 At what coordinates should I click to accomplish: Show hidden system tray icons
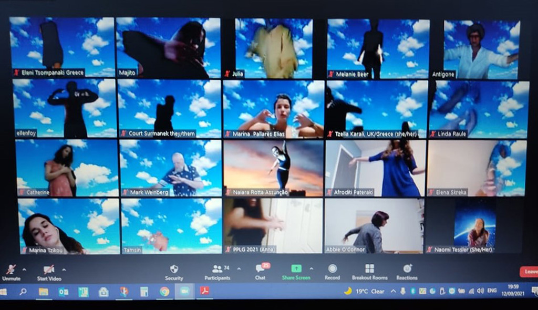point(393,291)
